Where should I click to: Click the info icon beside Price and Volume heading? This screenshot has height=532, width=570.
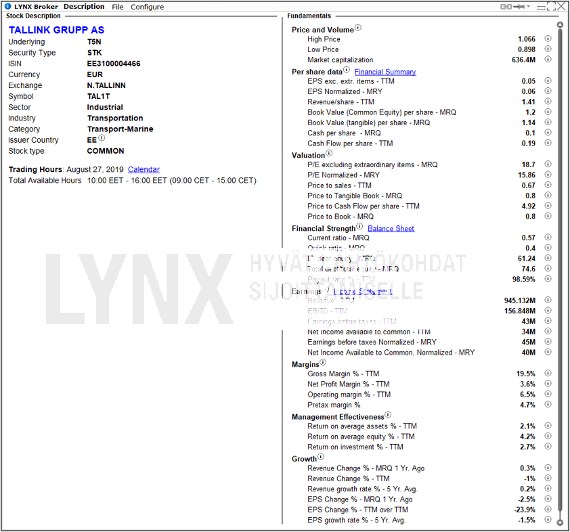coord(358,28)
